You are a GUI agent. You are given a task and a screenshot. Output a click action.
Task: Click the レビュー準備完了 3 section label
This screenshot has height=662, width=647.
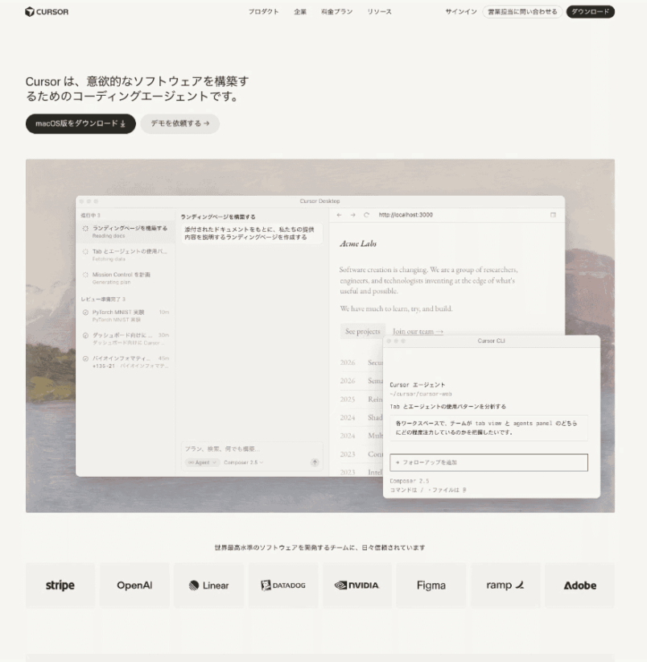tap(103, 300)
